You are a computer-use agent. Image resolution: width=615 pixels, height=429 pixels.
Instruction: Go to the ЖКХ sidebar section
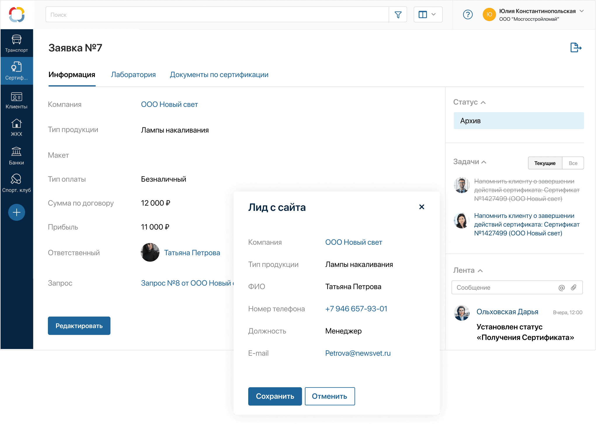point(17,127)
